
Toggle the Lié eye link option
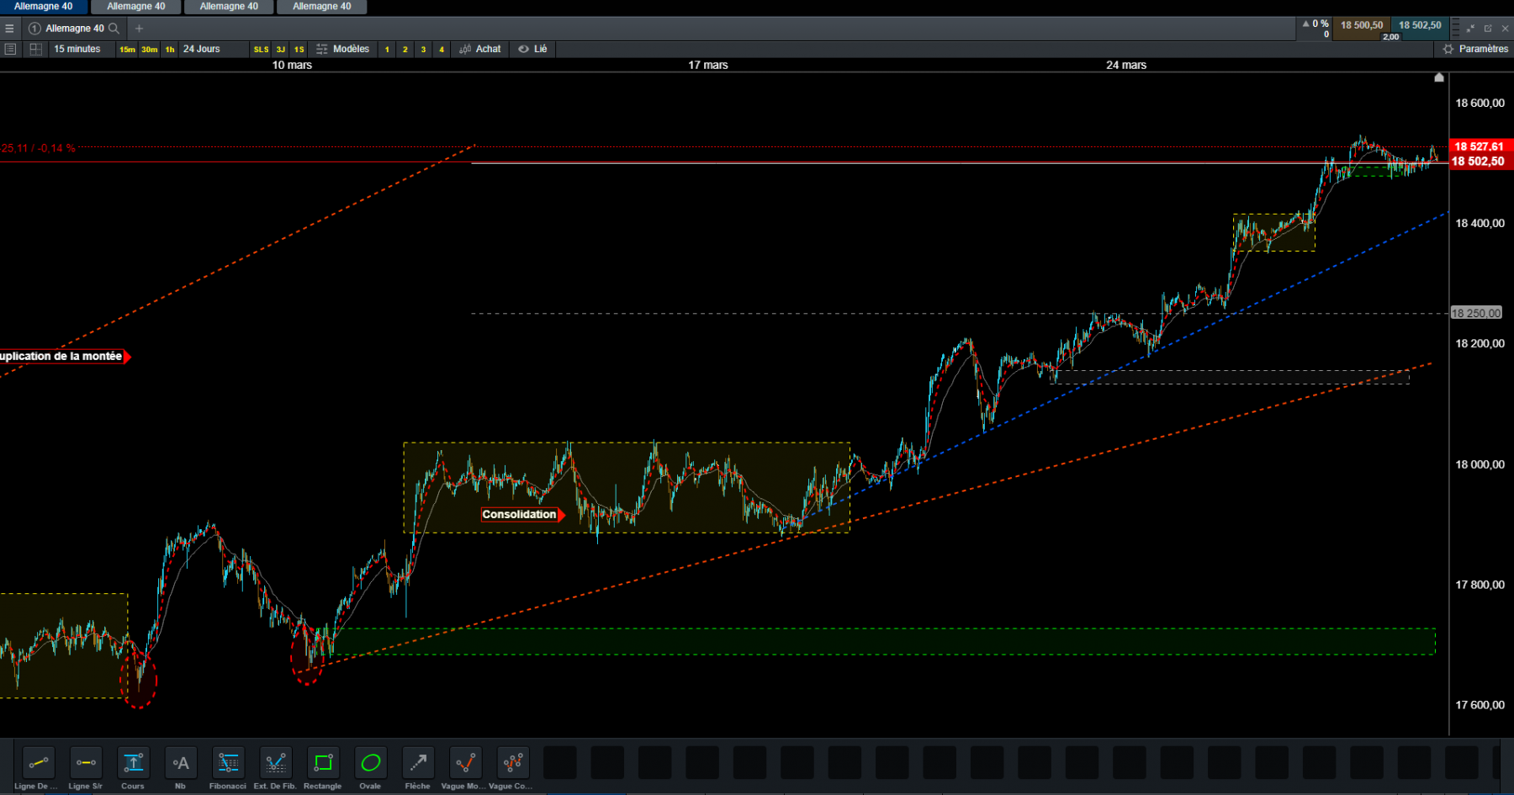pyautogui.click(x=532, y=49)
